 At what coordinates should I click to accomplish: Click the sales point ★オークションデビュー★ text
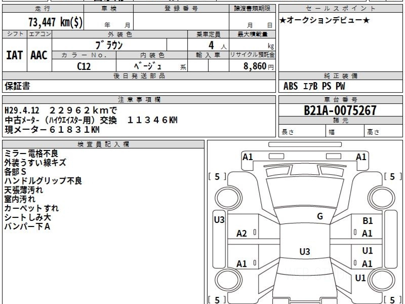point(325,21)
